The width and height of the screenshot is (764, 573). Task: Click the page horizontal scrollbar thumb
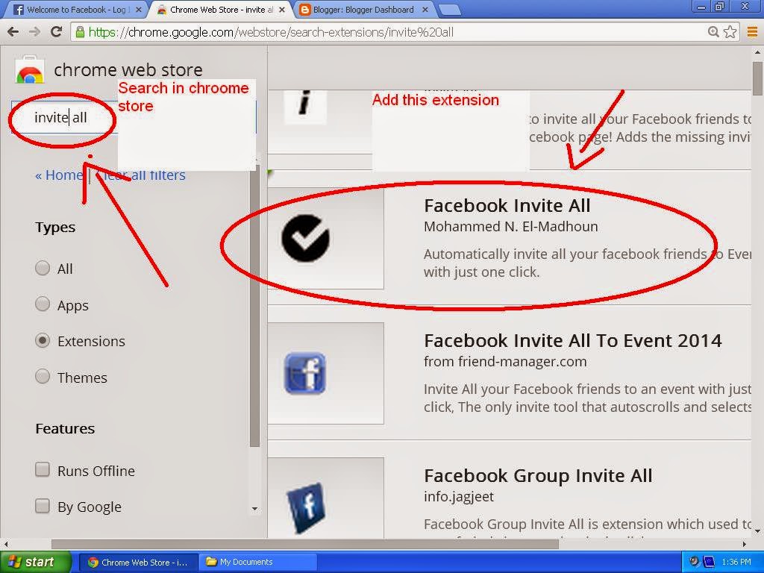click(x=305, y=543)
